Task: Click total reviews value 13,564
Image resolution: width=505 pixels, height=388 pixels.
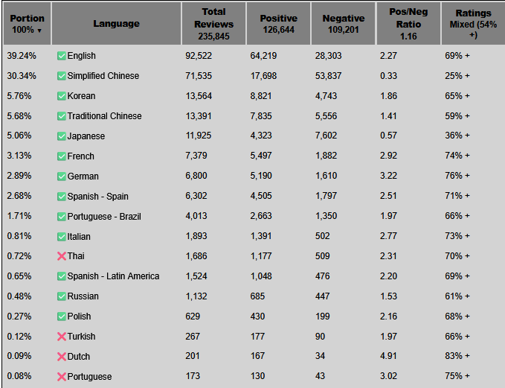Action: (x=199, y=96)
